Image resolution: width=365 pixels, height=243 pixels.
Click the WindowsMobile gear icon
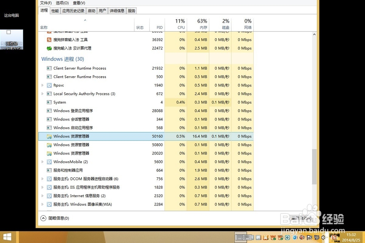click(x=49, y=162)
